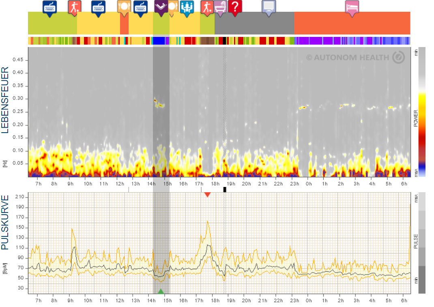Click the first blue keyboard activity marker
434x307 pixels.
[x=50, y=7]
